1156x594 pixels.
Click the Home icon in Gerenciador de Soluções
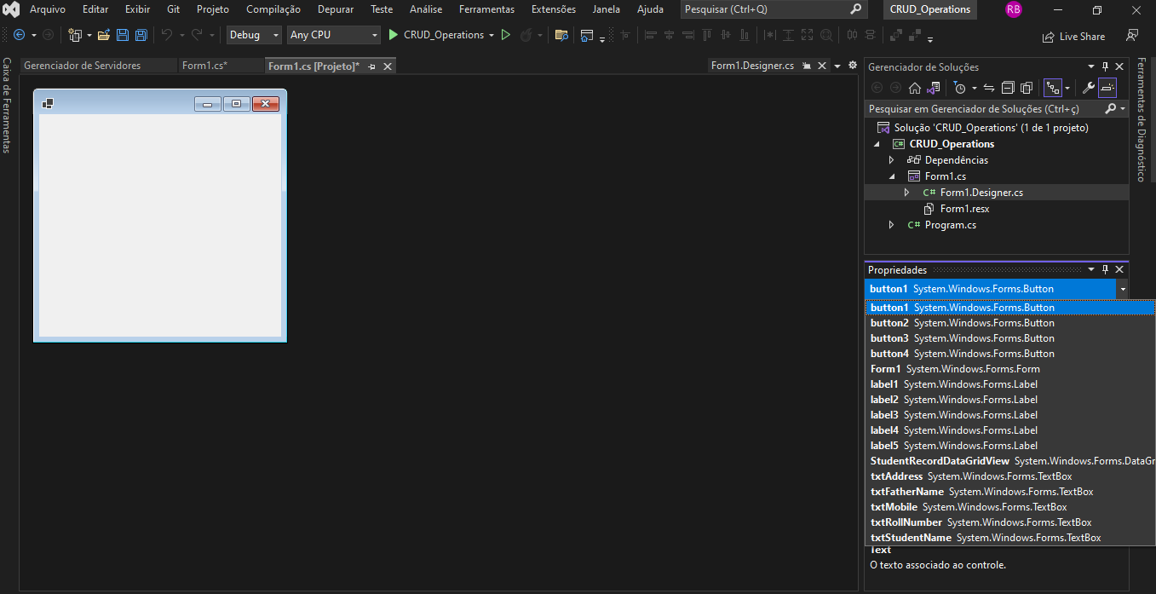tap(915, 88)
